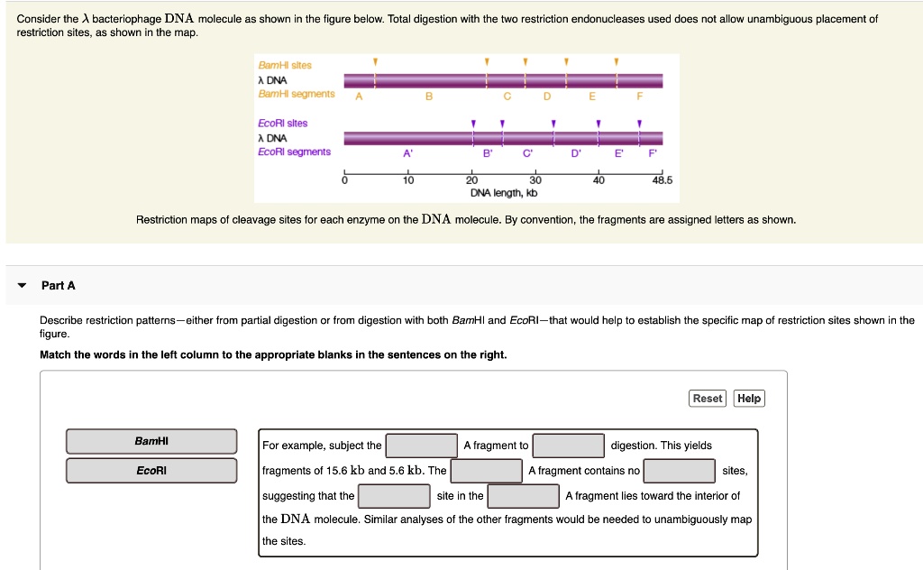The image size is (923, 570).
Task: Click the blank after 'site in the'
Action: pos(523,495)
